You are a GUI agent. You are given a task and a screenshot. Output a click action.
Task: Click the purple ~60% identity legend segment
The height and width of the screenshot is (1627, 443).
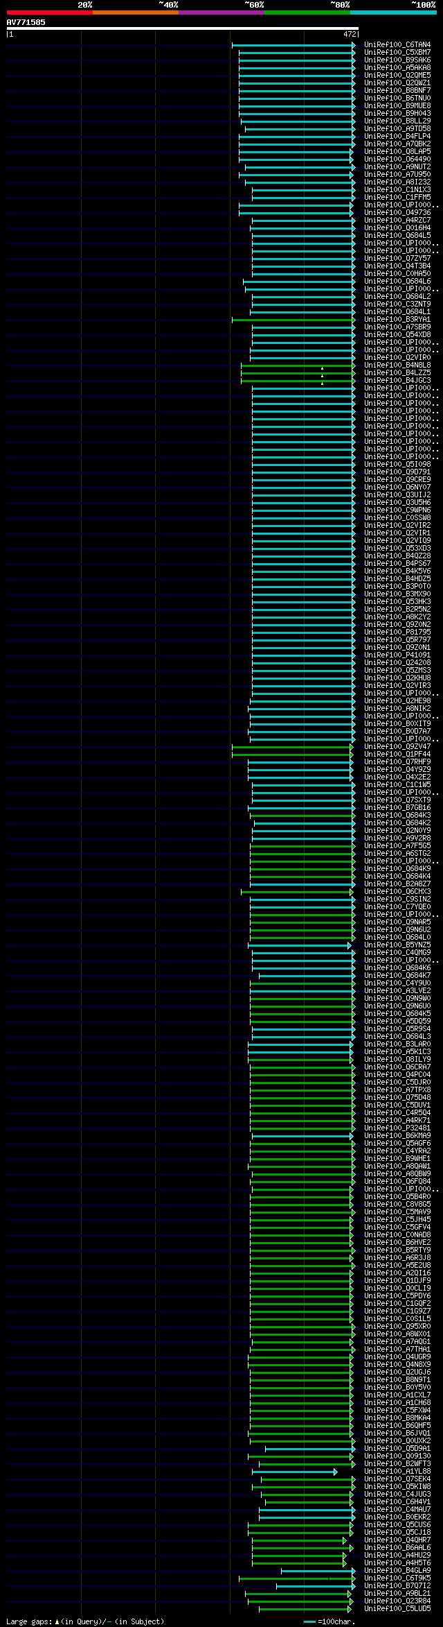[221, 12]
